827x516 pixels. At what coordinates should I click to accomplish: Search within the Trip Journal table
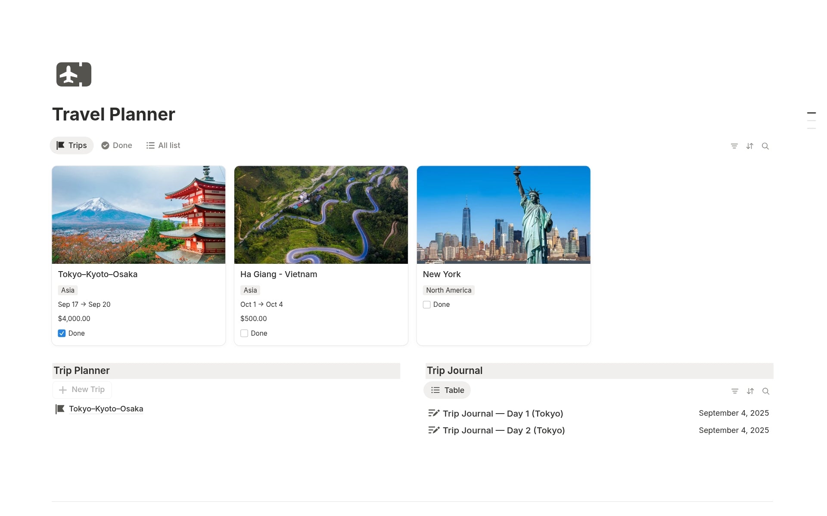point(766,391)
